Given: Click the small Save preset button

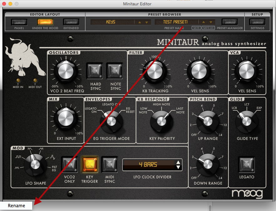Looking at the screenshot, I should (196, 28).
